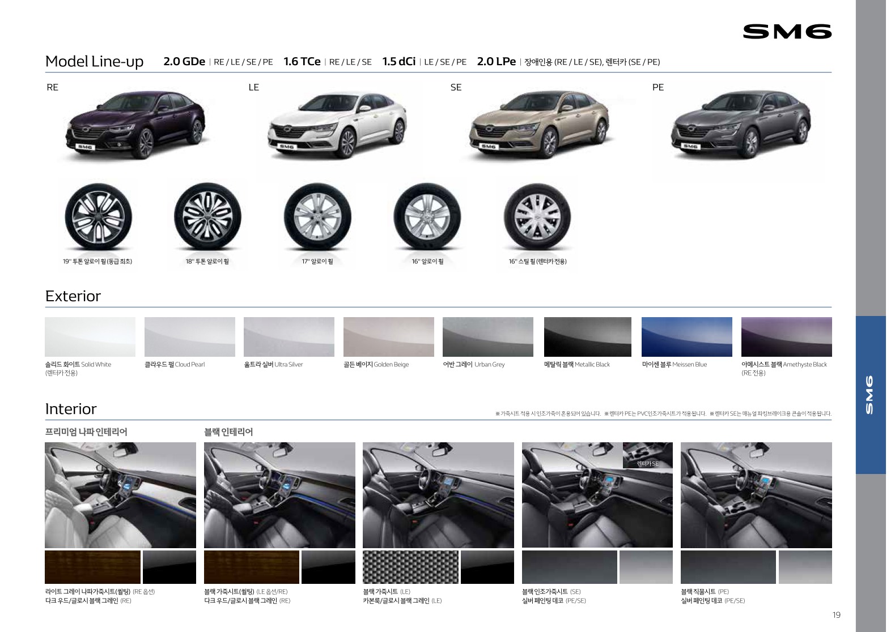Screen dimensions: 895x632
Task: Select the Meissen Blue color swatch
Action: pyautogui.click(x=686, y=337)
